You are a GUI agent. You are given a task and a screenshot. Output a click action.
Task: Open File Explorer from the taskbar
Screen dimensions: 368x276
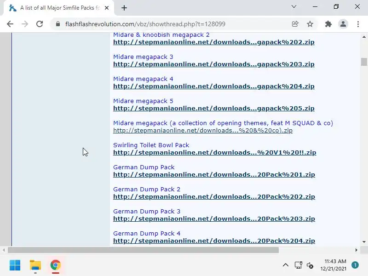[35, 265]
